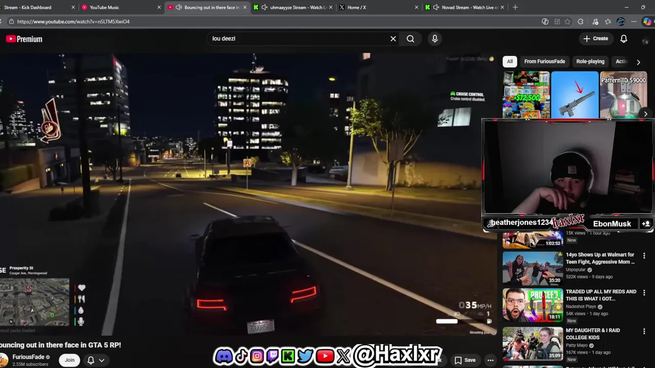Open the 14yo Shows Up at Walmart title
The width and height of the screenshot is (655, 368).
[x=600, y=258]
